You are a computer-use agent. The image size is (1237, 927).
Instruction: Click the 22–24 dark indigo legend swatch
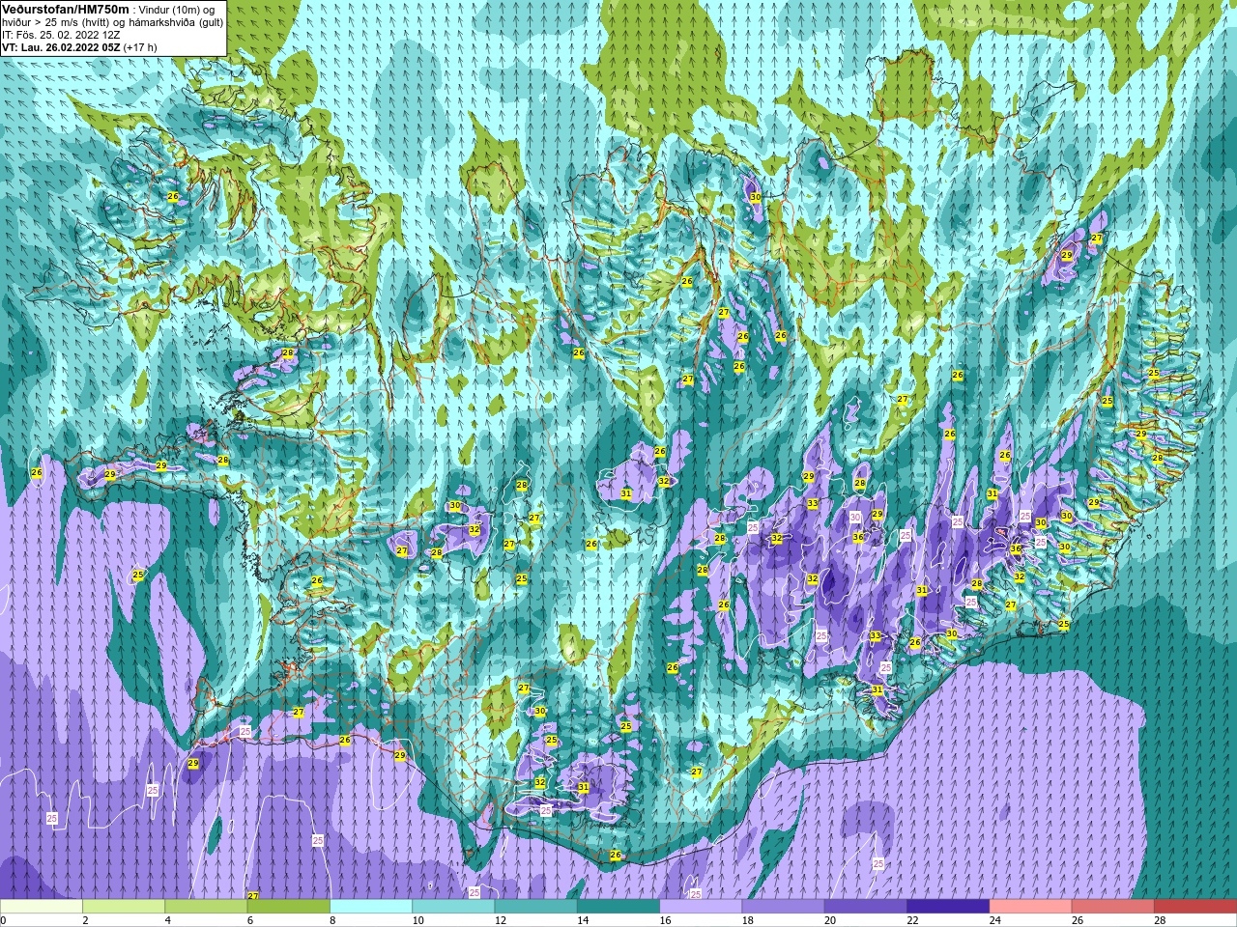tap(948, 907)
